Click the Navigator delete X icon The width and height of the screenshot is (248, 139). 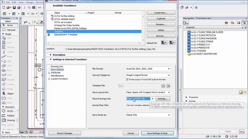[245, 92]
